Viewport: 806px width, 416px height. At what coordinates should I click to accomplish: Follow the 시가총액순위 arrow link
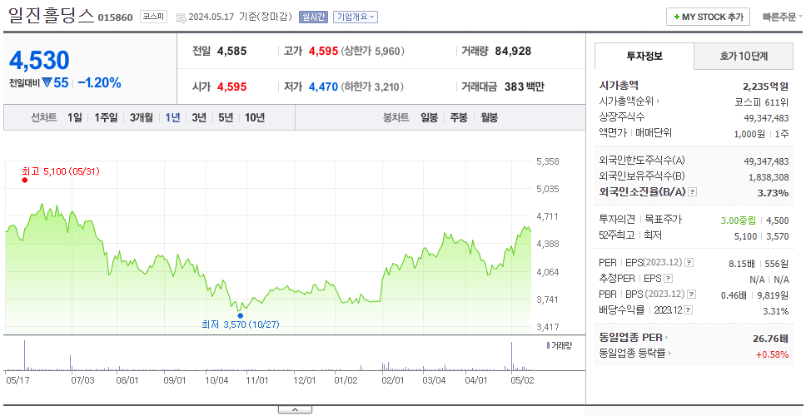pos(629,102)
